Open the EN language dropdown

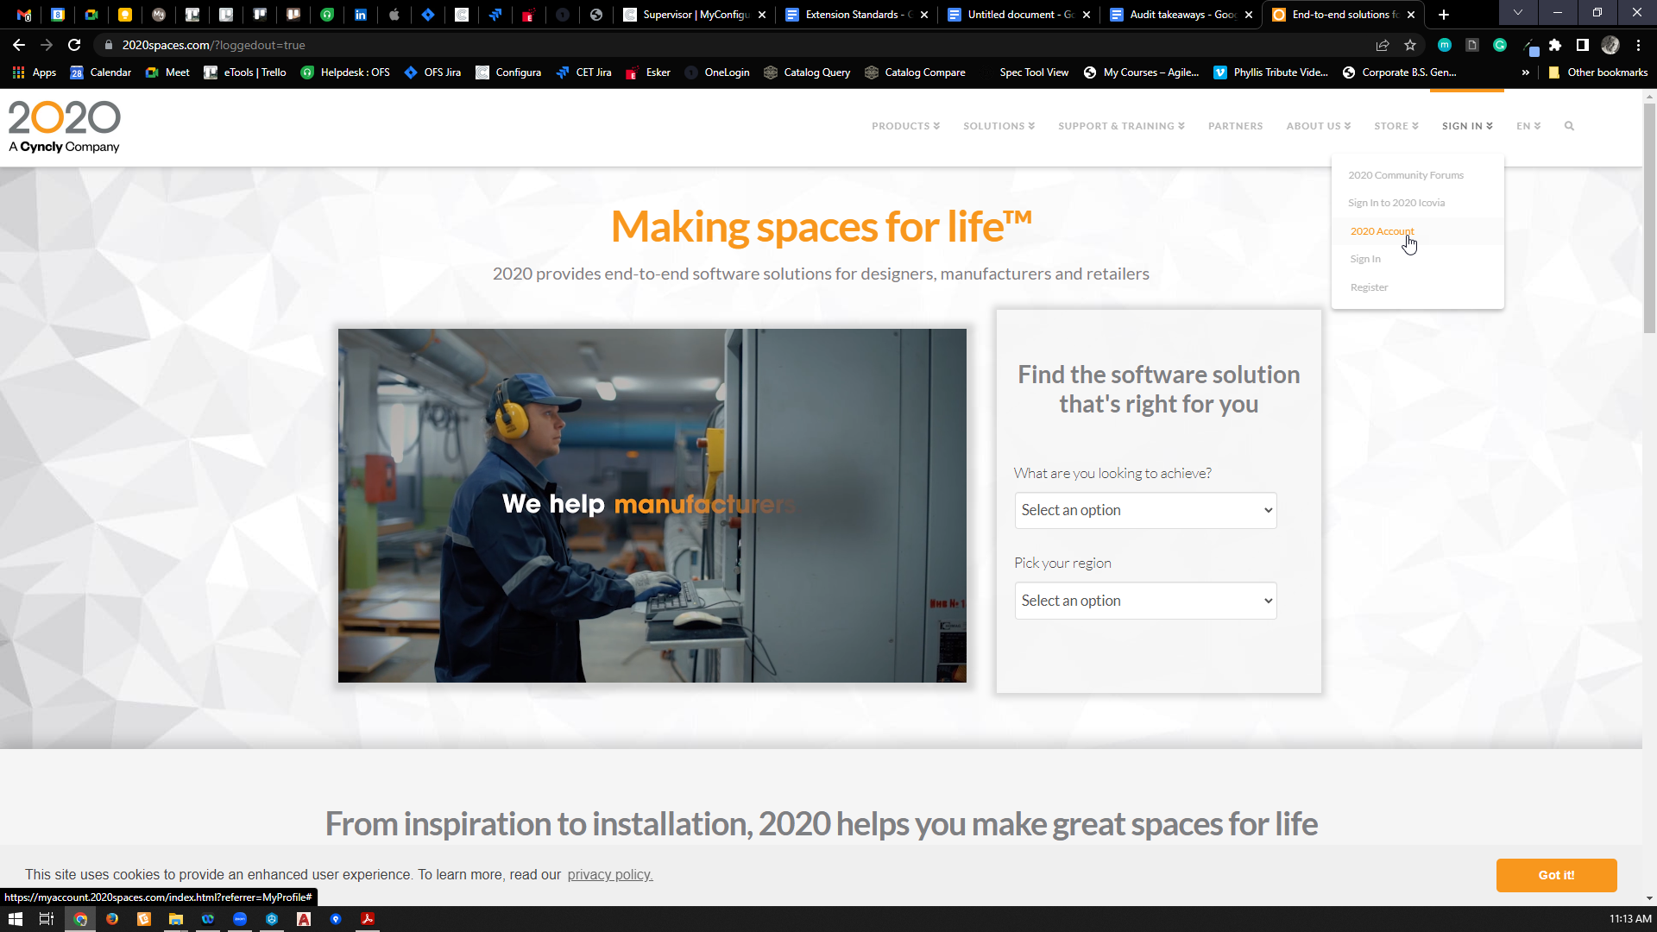coord(1528,126)
